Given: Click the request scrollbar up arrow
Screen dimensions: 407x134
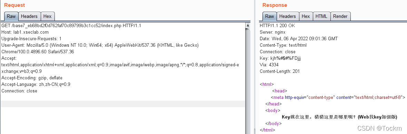Looking at the screenshot, I should tap(248, 25).
